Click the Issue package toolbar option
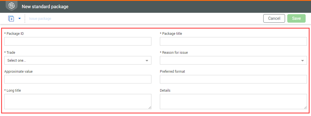 click(x=40, y=19)
